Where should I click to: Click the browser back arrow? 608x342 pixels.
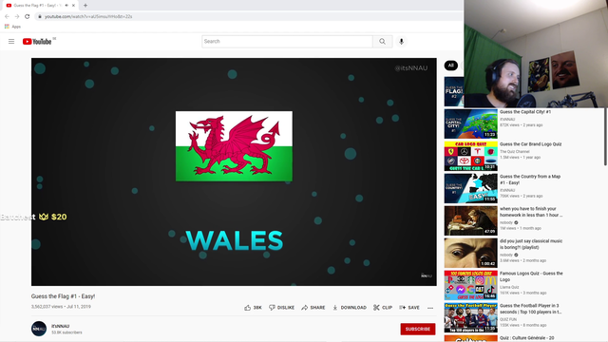click(7, 16)
